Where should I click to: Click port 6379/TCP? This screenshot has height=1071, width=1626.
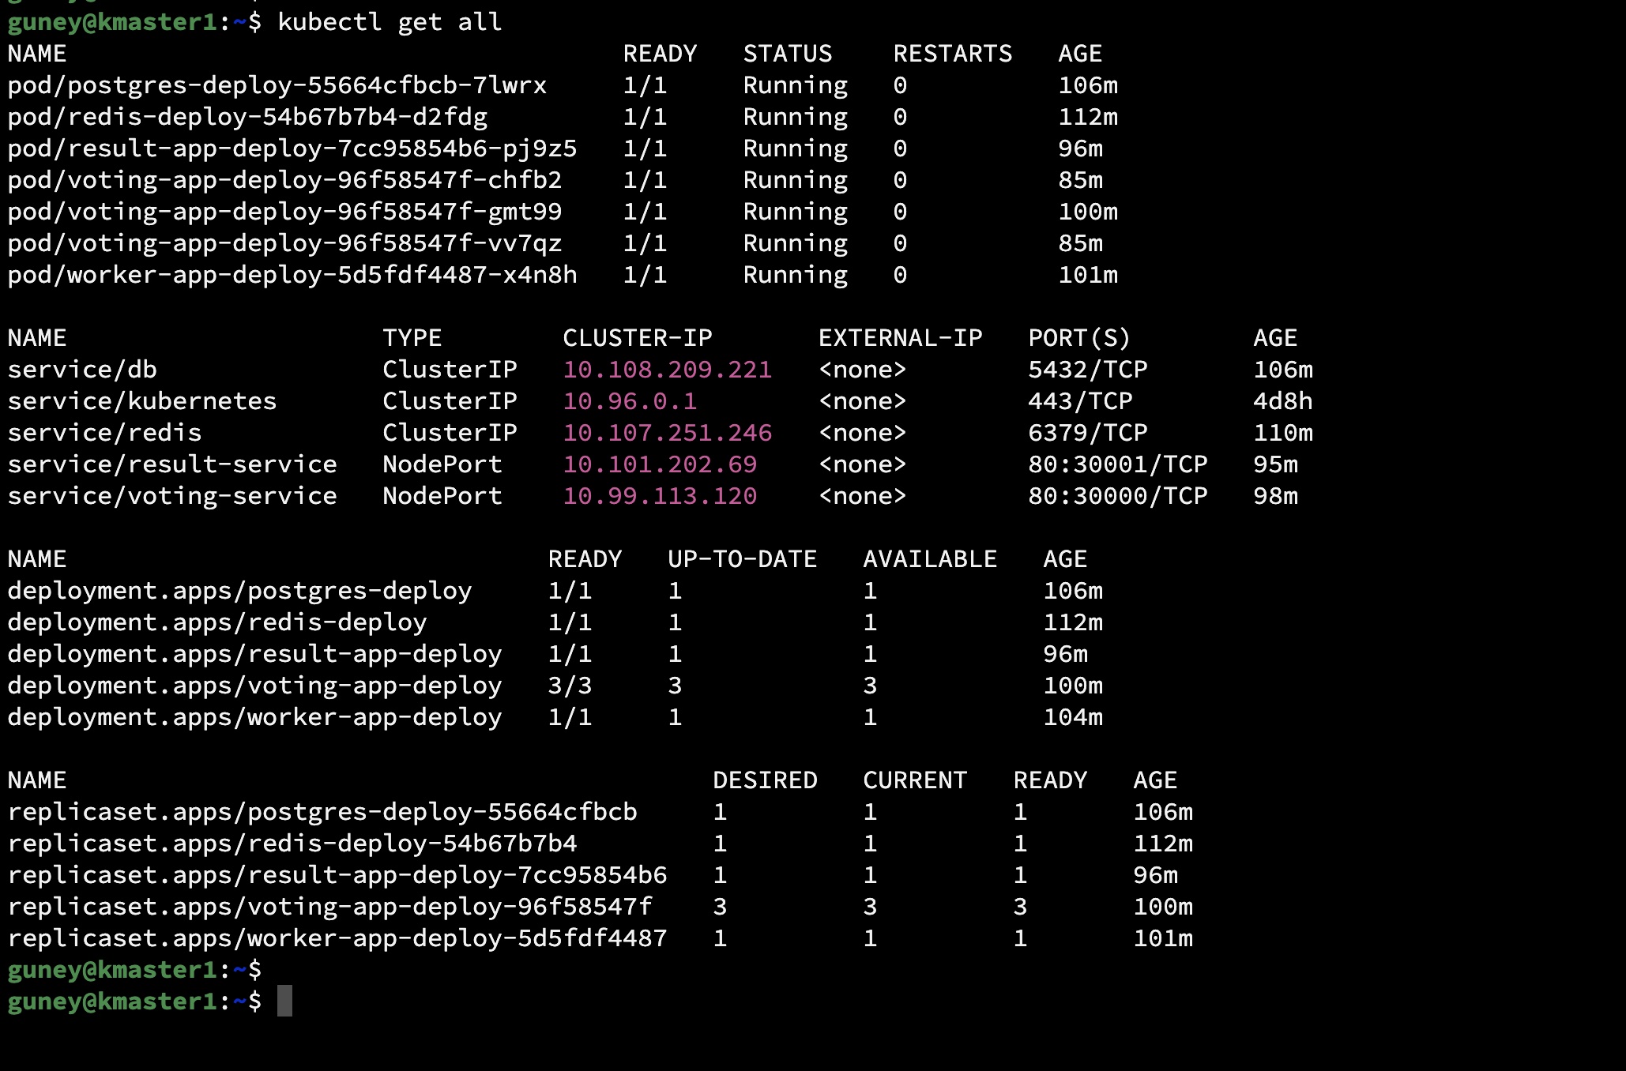1088,433
